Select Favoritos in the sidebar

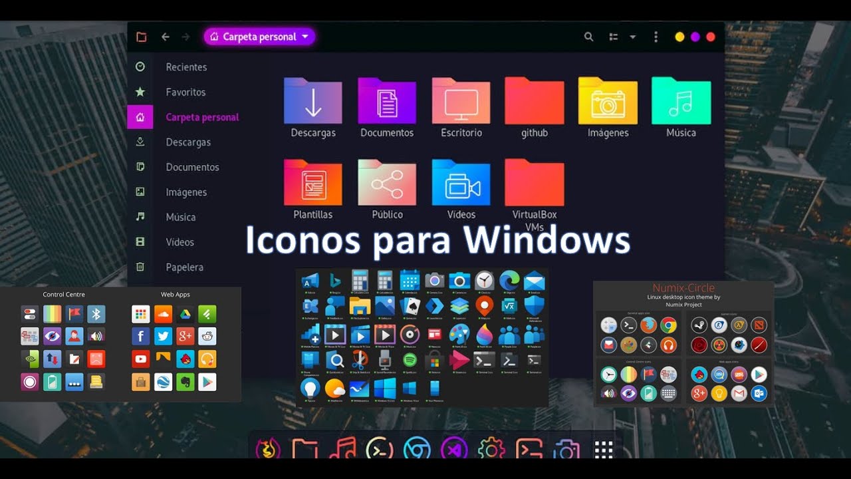point(185,92)
